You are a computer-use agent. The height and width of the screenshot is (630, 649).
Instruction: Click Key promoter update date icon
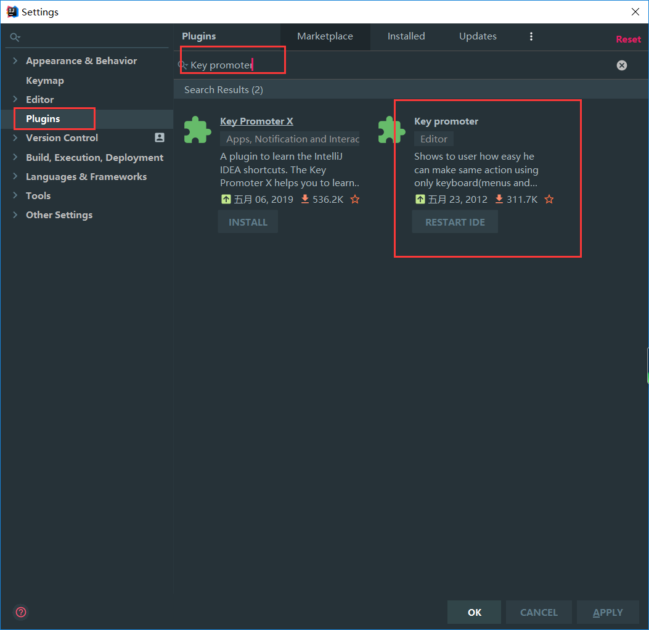420,200
